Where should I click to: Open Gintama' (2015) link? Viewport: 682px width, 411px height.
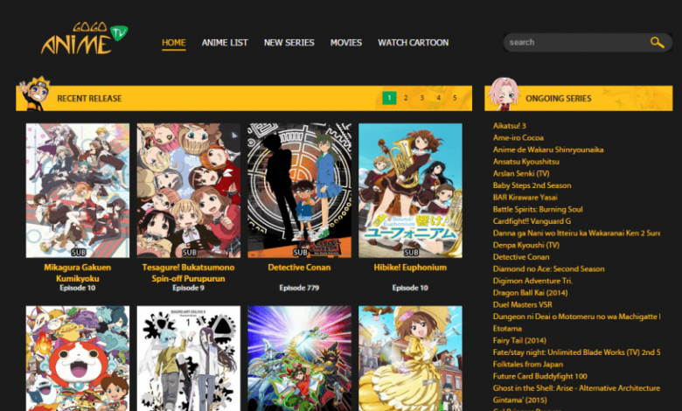519,401
